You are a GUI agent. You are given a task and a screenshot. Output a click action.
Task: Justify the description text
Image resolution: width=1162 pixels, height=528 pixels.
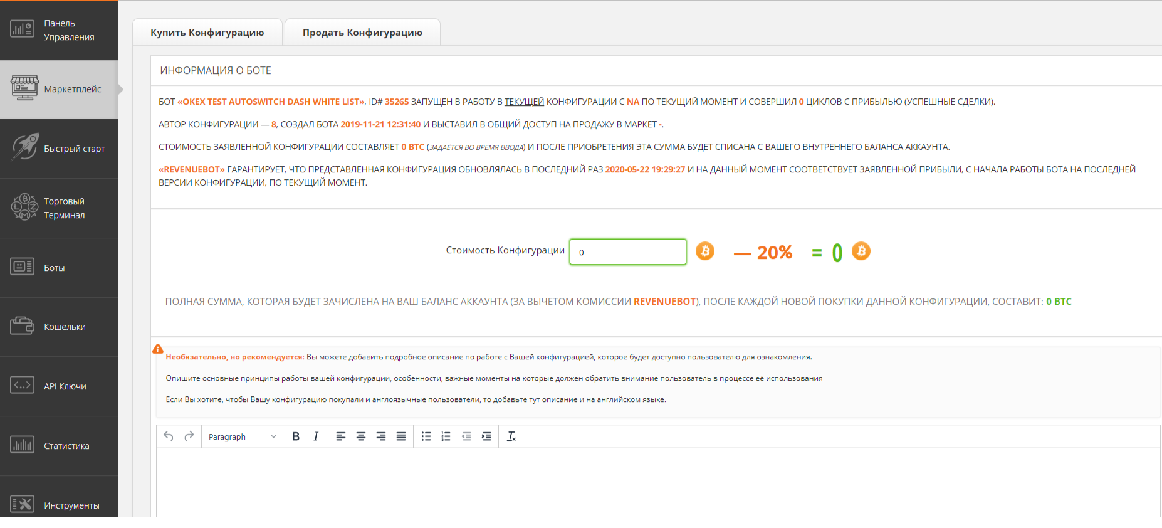click(401, 436)
